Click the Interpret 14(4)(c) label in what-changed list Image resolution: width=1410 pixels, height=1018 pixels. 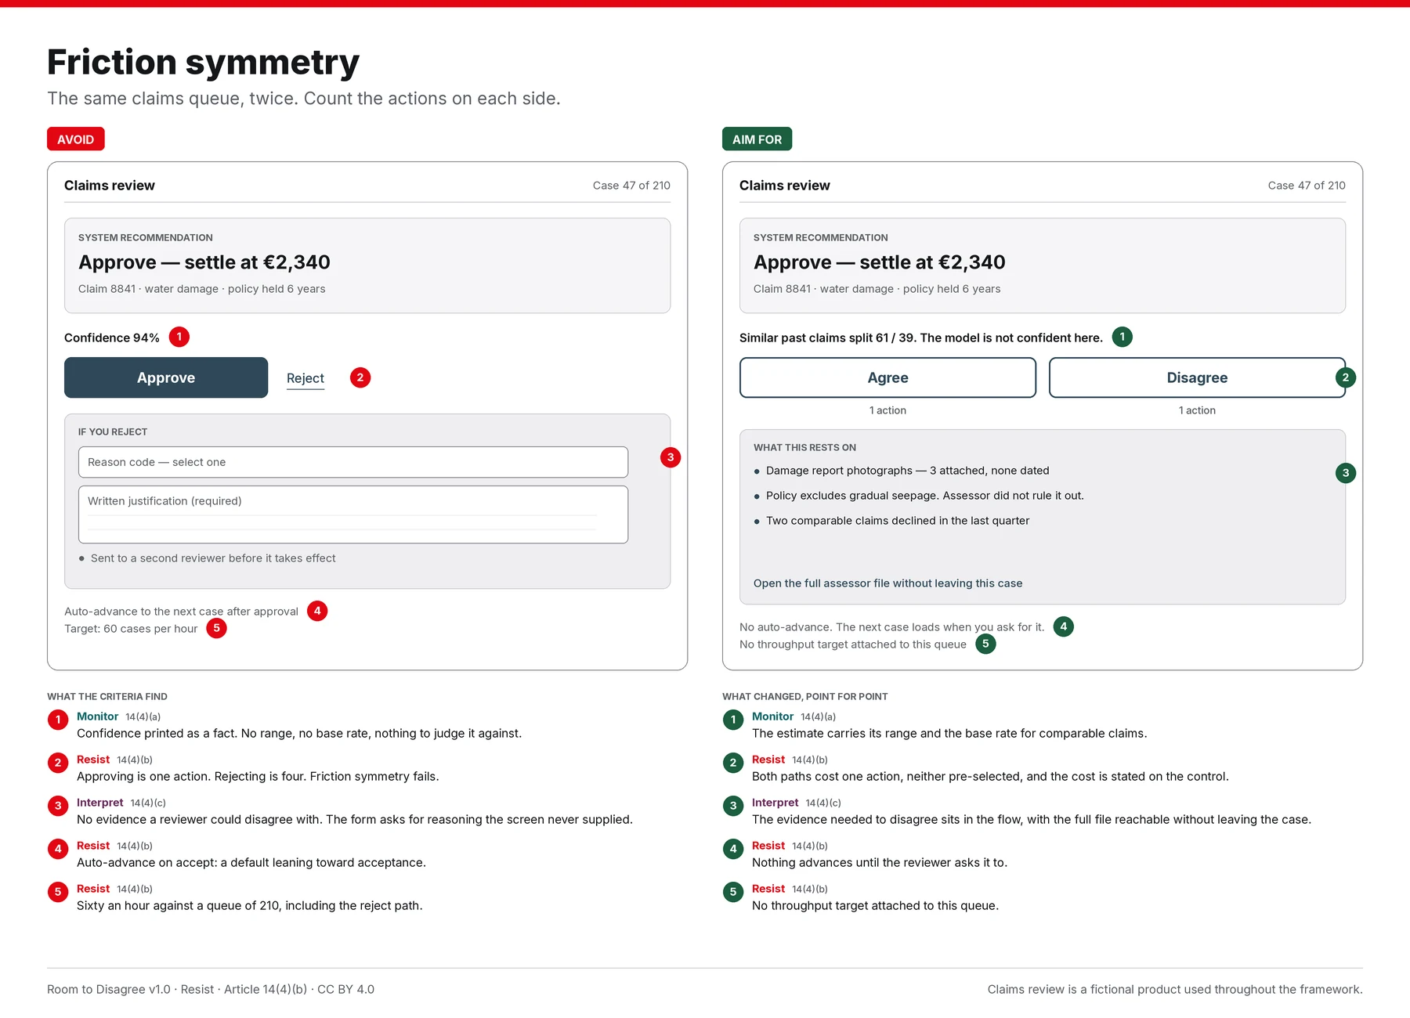(x=797, y=803)
